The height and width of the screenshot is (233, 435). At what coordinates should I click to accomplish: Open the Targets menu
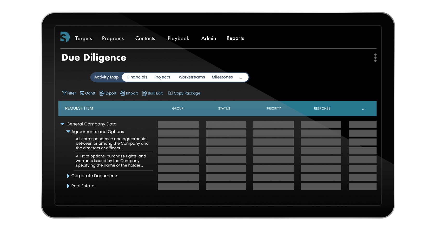[x=83, y=38]
